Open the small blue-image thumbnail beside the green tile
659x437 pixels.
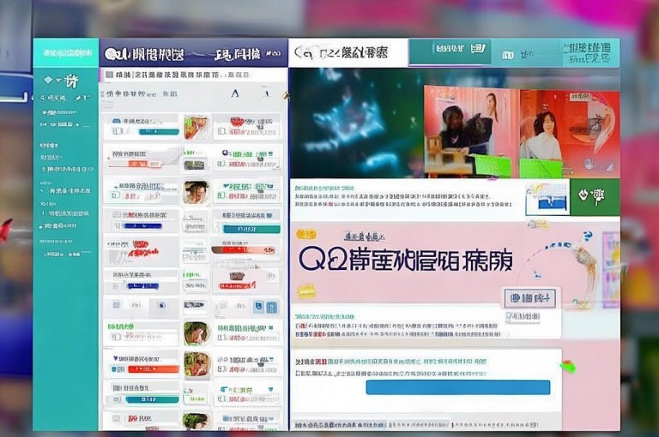click(x=547, y=197)
